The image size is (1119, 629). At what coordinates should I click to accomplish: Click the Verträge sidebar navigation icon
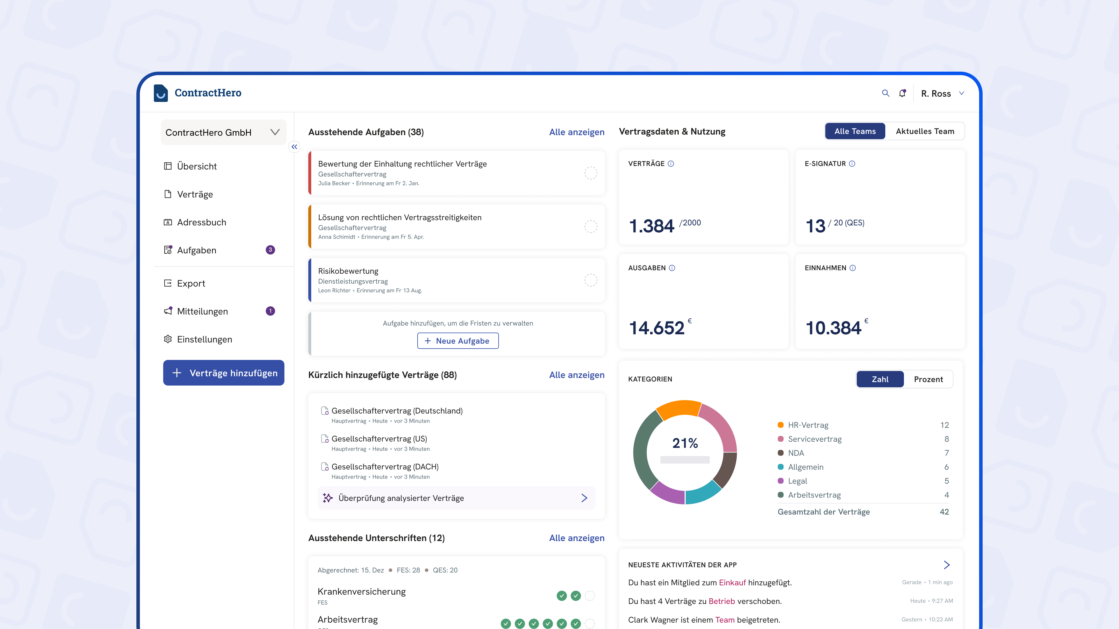click(168, 194)
